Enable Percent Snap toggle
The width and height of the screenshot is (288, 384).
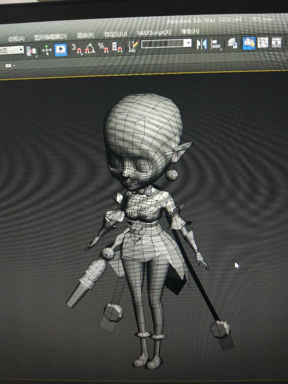click(x=103, y=47)
